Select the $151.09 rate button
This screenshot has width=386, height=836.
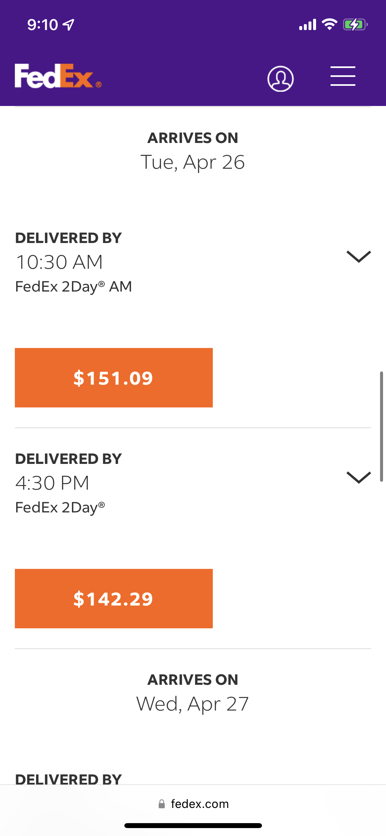(113, 378)
